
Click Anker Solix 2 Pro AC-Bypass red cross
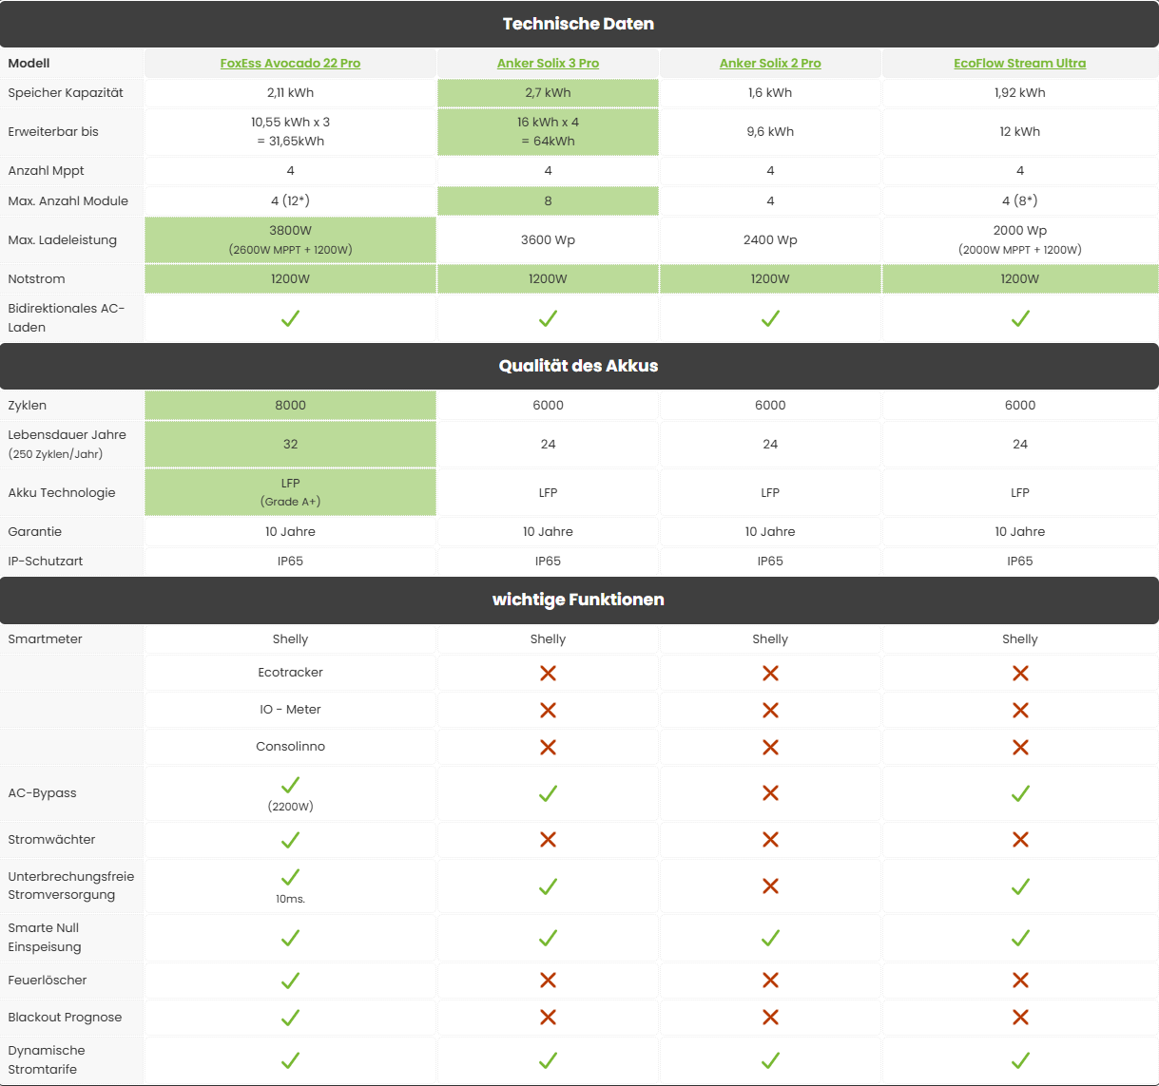770,793
